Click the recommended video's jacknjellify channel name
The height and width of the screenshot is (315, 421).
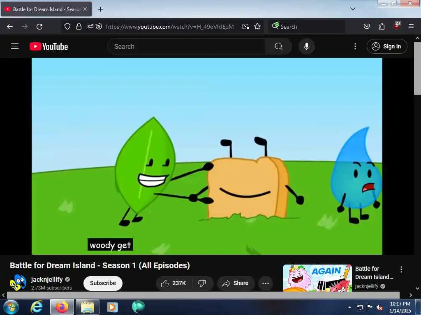367,286
